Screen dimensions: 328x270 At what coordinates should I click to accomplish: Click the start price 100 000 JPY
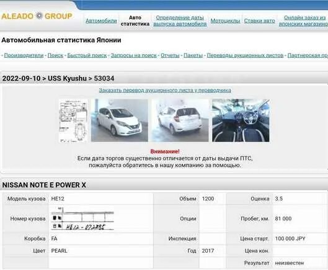point(290,238)
